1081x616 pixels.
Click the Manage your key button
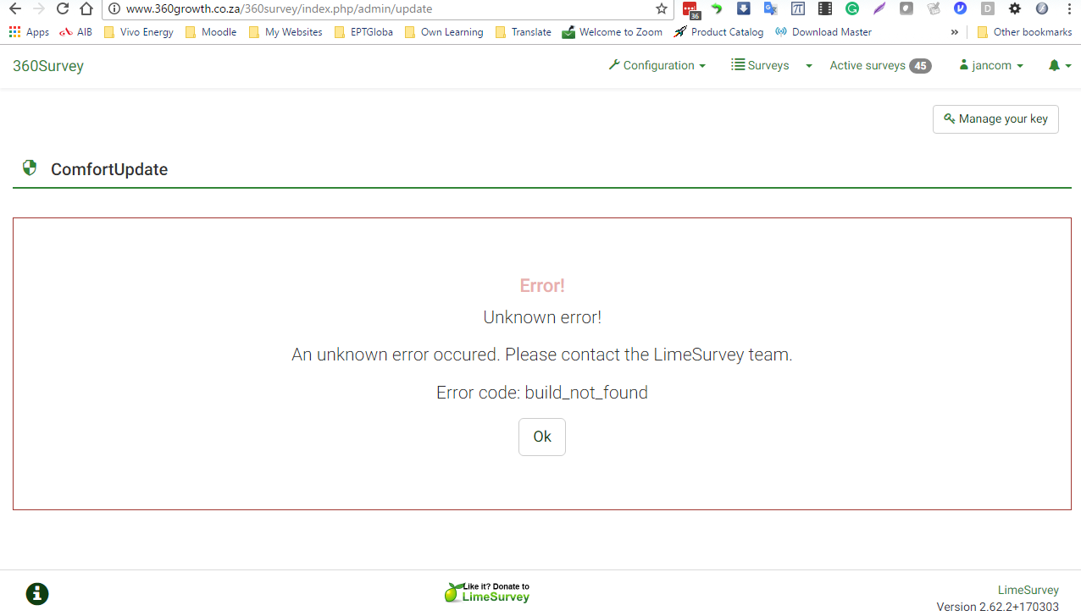click(995, 119)
